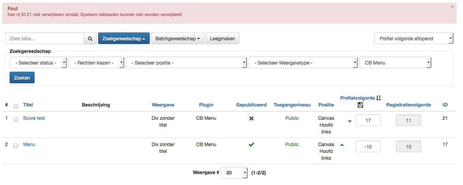The height and width of the screenshot is (185, 463).
Task: Collapse the Zoekgereedschap panel button
Action: (x=124, y=39)
